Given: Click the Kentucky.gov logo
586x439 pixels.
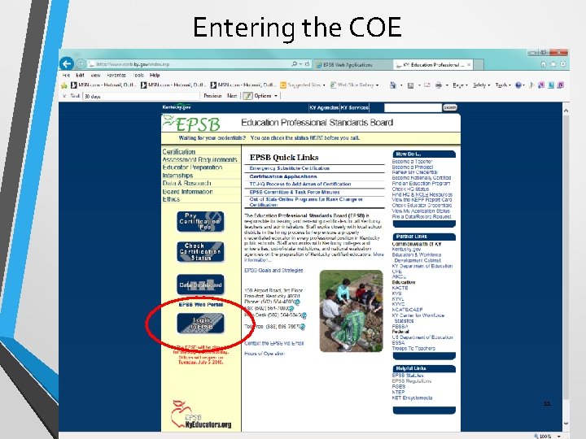Looking at the screenshot, I should (x=177, y=107).
